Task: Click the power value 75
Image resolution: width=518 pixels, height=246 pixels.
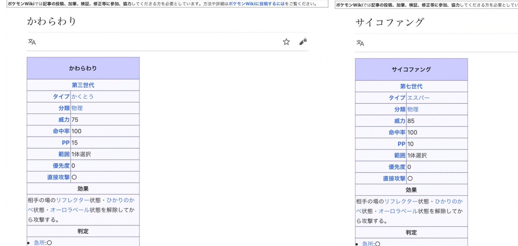Action: (75, 119)
